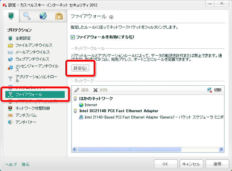The image size is (232, 171).
Task: Open network rules 設定(S) button
Action: [80, 68]
